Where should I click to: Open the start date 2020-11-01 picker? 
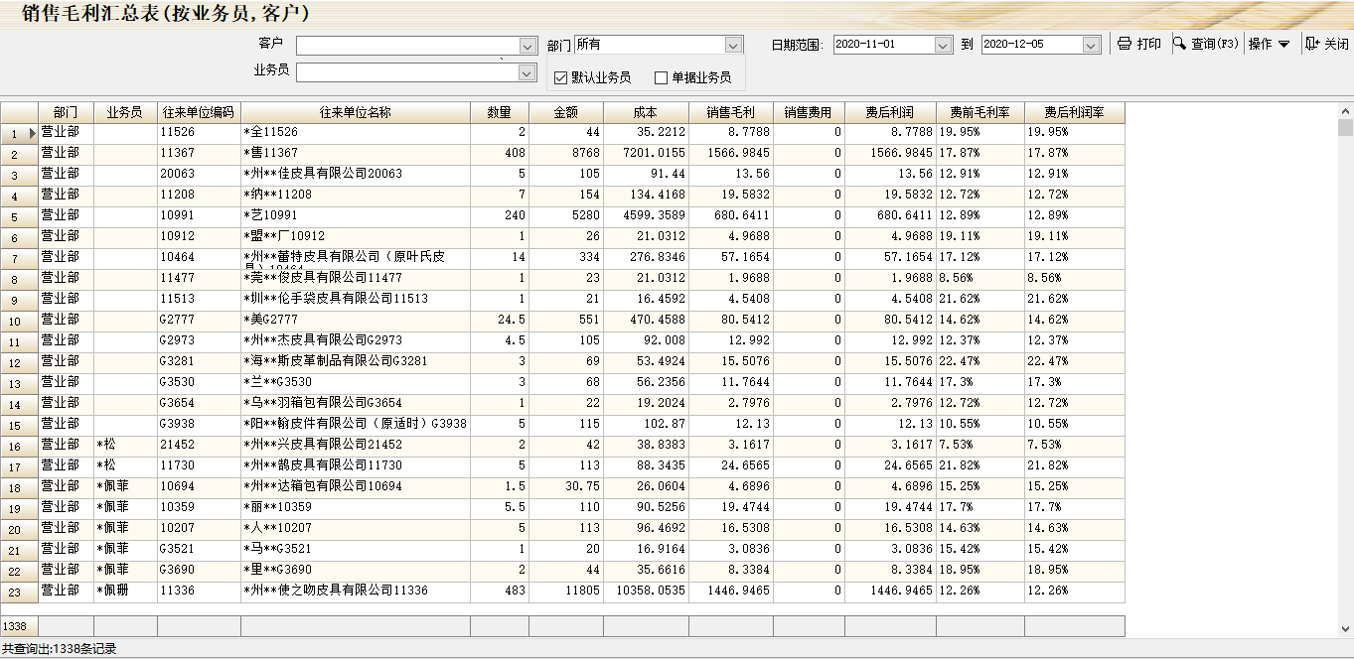point(943,45)
